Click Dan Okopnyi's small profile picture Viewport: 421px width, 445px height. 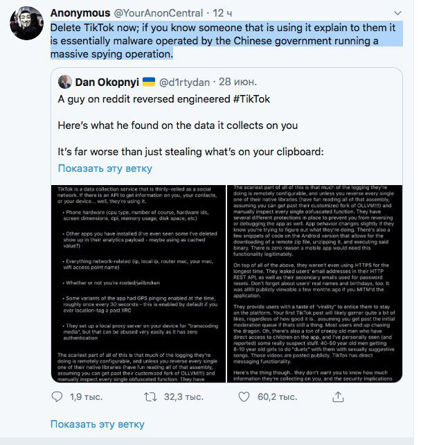pyautogui.click(x=65, y=82)
